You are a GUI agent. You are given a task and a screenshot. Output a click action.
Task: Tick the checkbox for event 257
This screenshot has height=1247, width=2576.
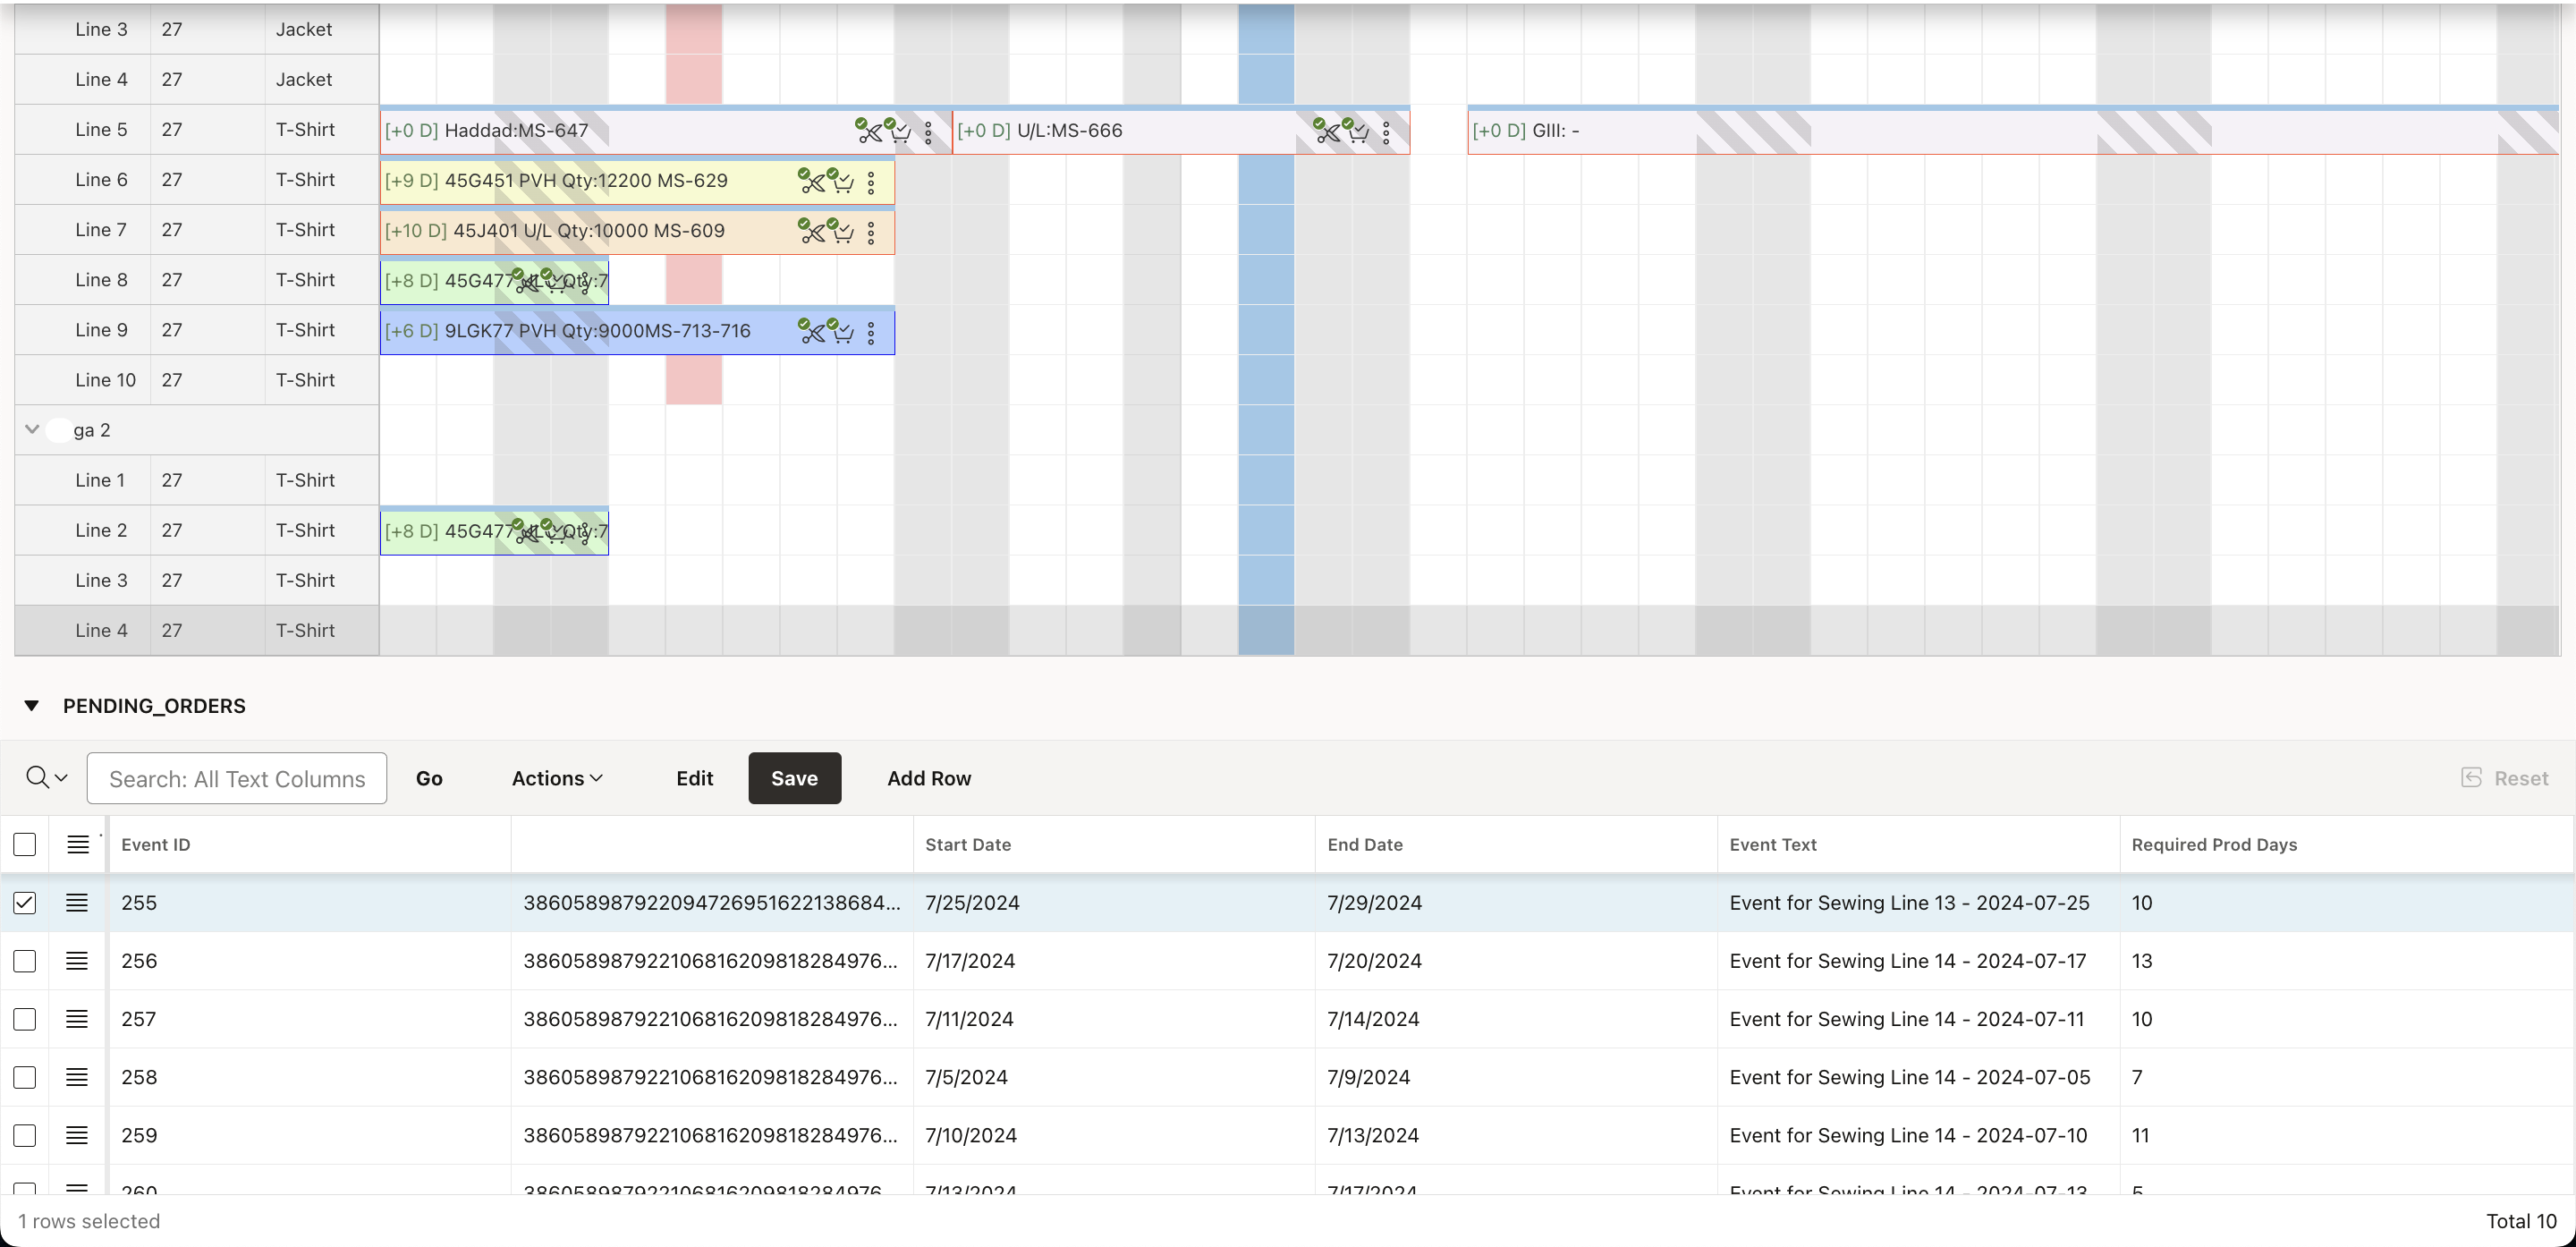[25, 1019]
